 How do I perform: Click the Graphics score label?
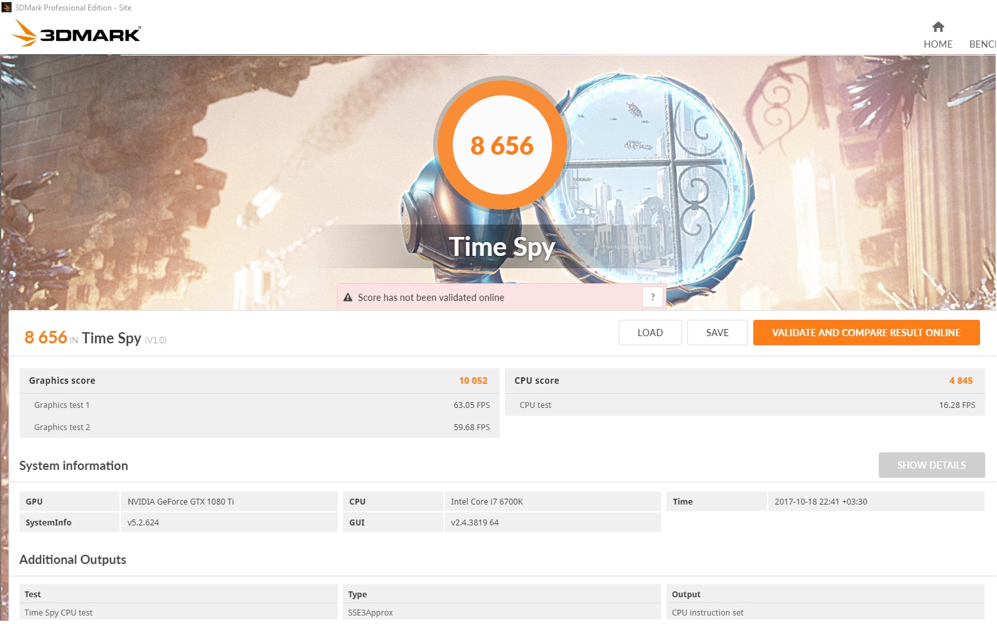pos(62,381)
